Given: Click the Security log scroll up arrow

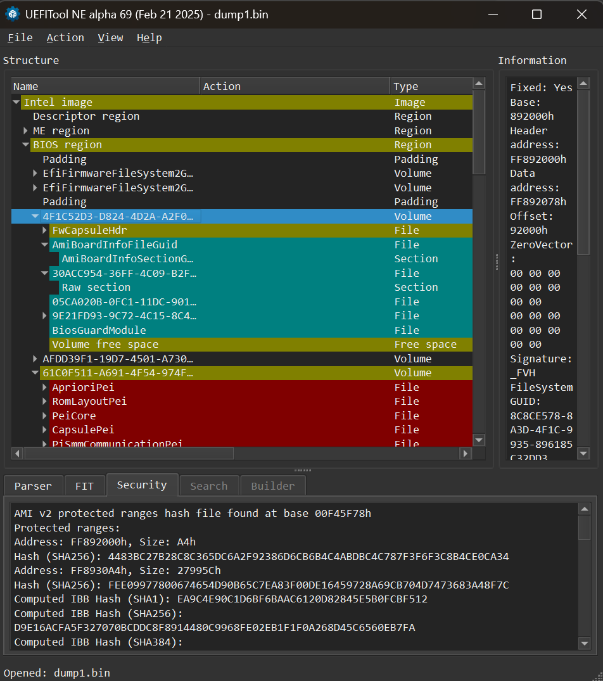Looking at the screenshot, I should [x=585, y=509].
